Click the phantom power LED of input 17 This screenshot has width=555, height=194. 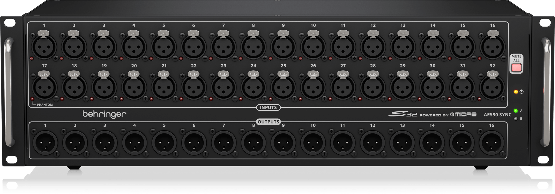point(32,99)
